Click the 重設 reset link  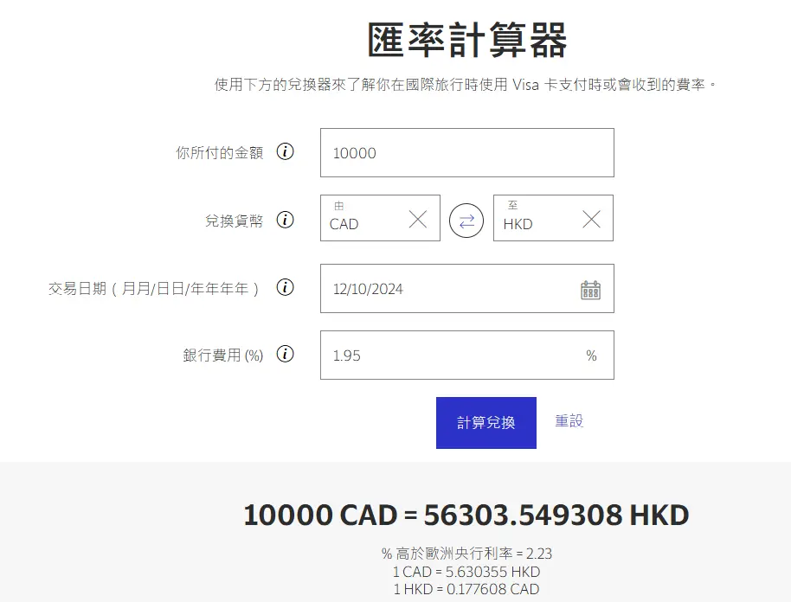[569, 420]
